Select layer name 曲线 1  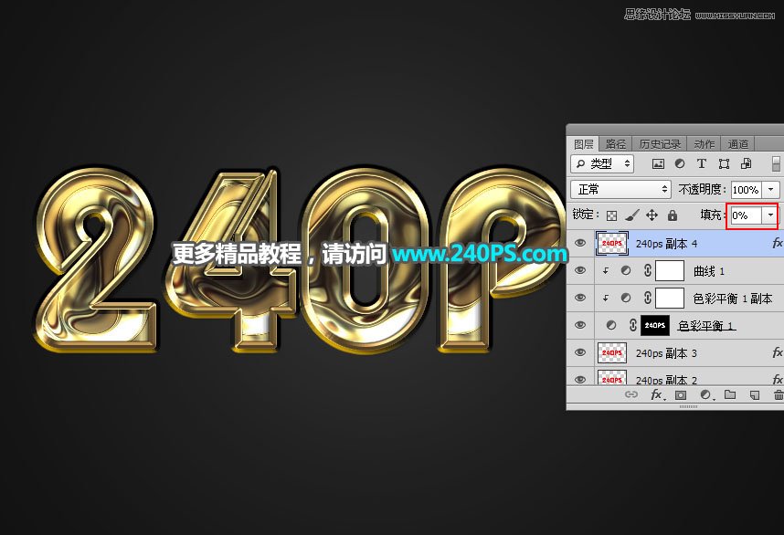[x=709, y=271]
